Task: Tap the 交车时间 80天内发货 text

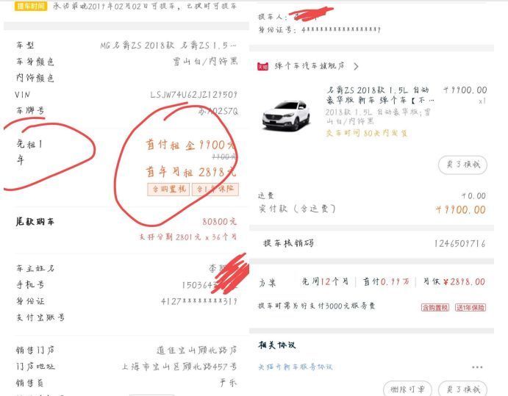Action: tap(366, 133)
